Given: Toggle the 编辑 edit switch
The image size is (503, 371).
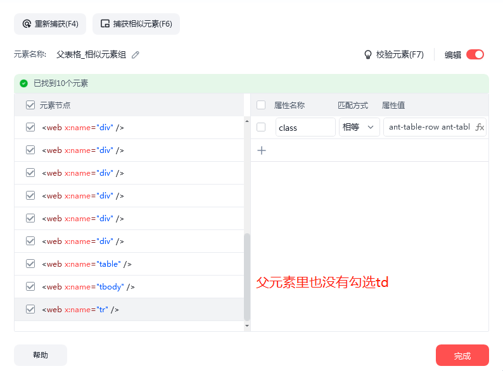Looking at the screenshot, I should (x=474, y=54).
